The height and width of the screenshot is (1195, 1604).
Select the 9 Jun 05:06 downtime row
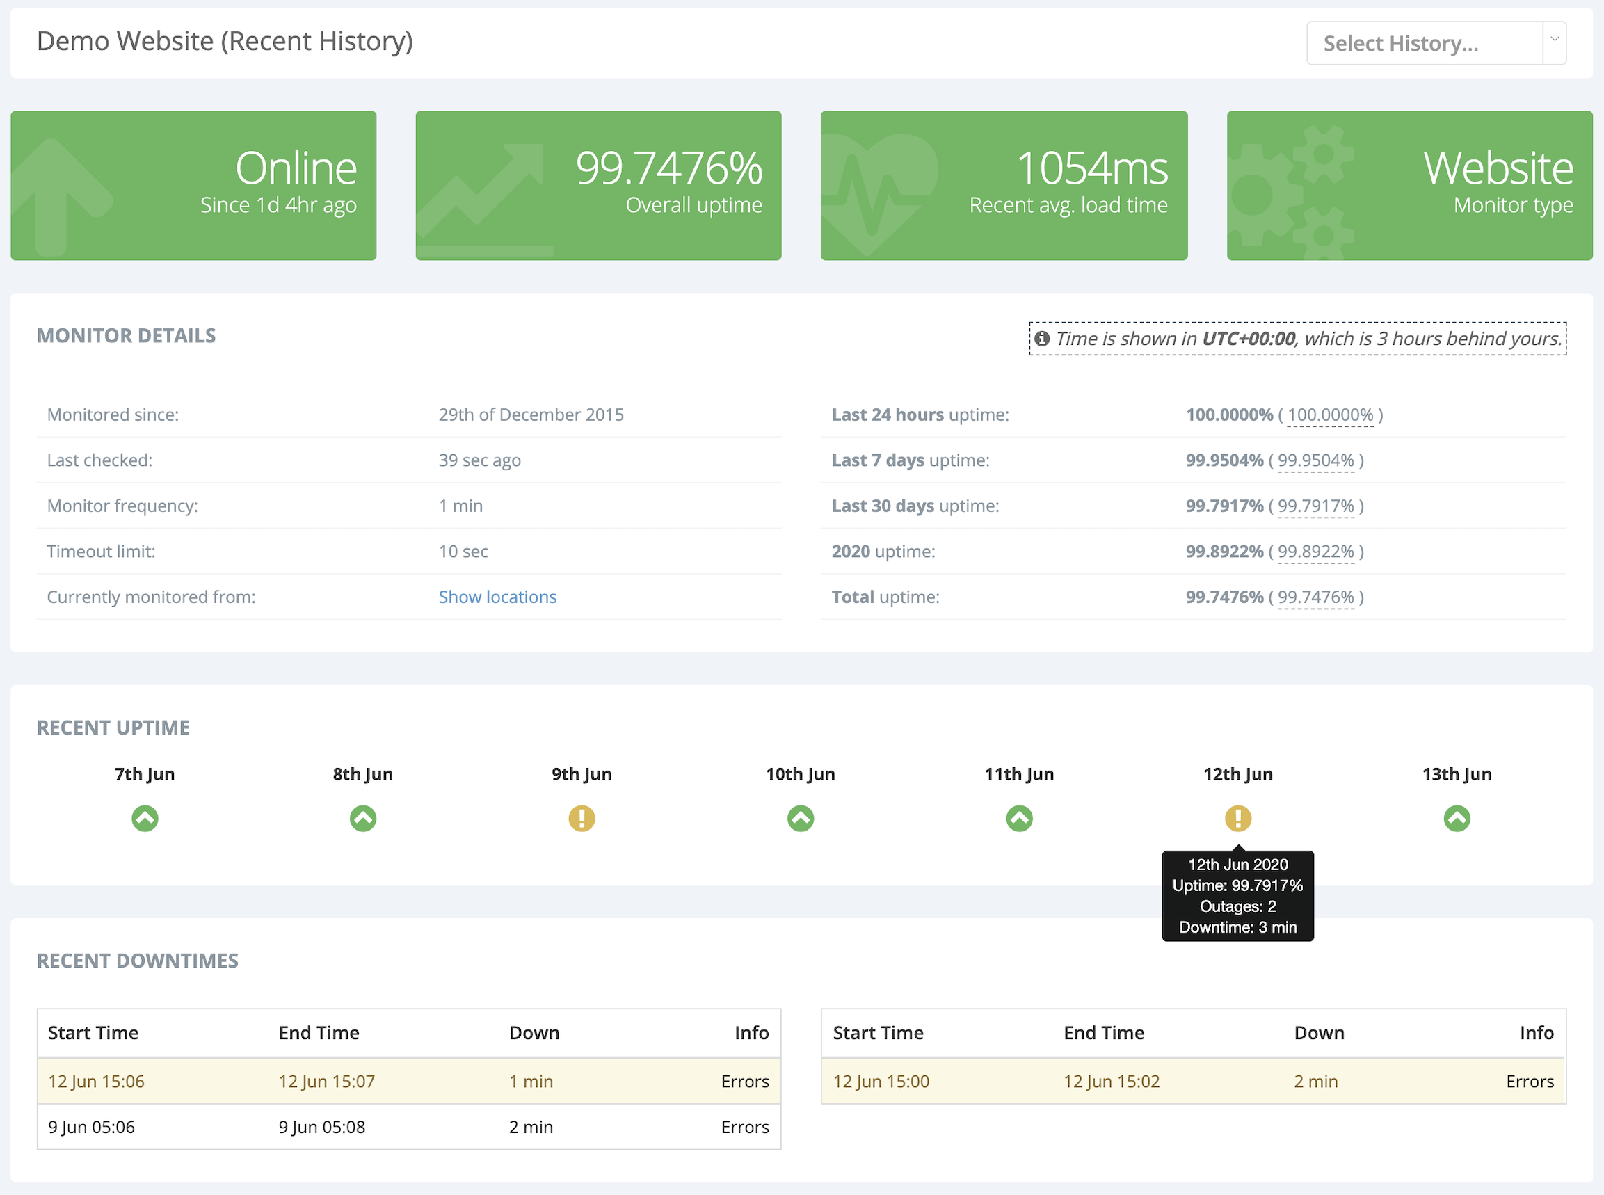pyautogui.click(x=408, y=1127)
